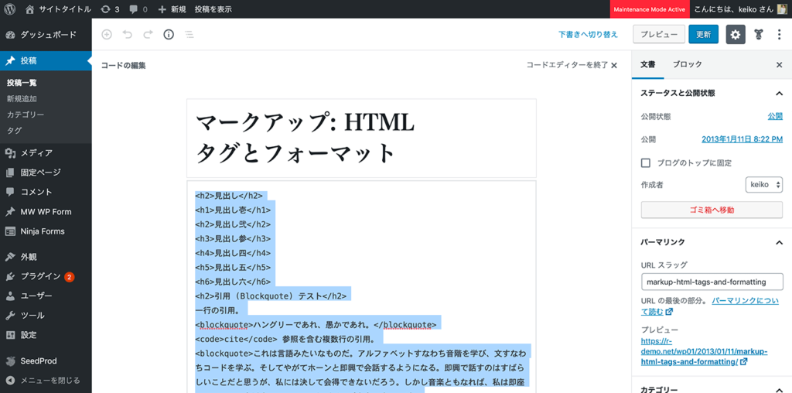Viewport: 792px width, 393px height.
Task: Show content structure info icon
Action: pos(169,34)
